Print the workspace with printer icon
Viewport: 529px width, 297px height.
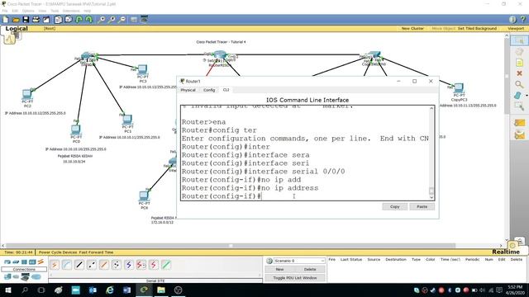(x=36, y=20)
